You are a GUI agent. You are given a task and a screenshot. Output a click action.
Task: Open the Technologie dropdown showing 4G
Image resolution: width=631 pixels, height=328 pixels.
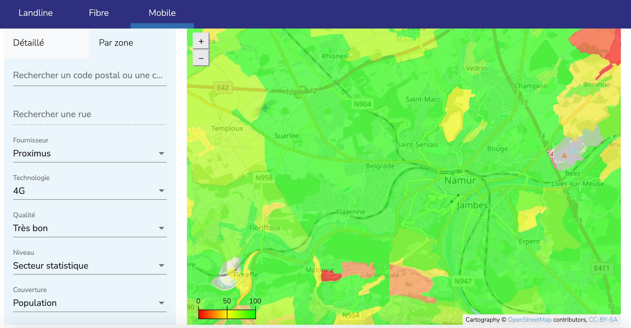coord(90,191)
